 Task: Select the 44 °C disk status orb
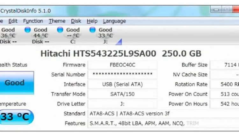click(x=28, y=30)
